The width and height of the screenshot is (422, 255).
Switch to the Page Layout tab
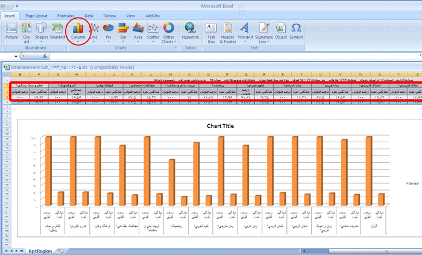[36, 16]
